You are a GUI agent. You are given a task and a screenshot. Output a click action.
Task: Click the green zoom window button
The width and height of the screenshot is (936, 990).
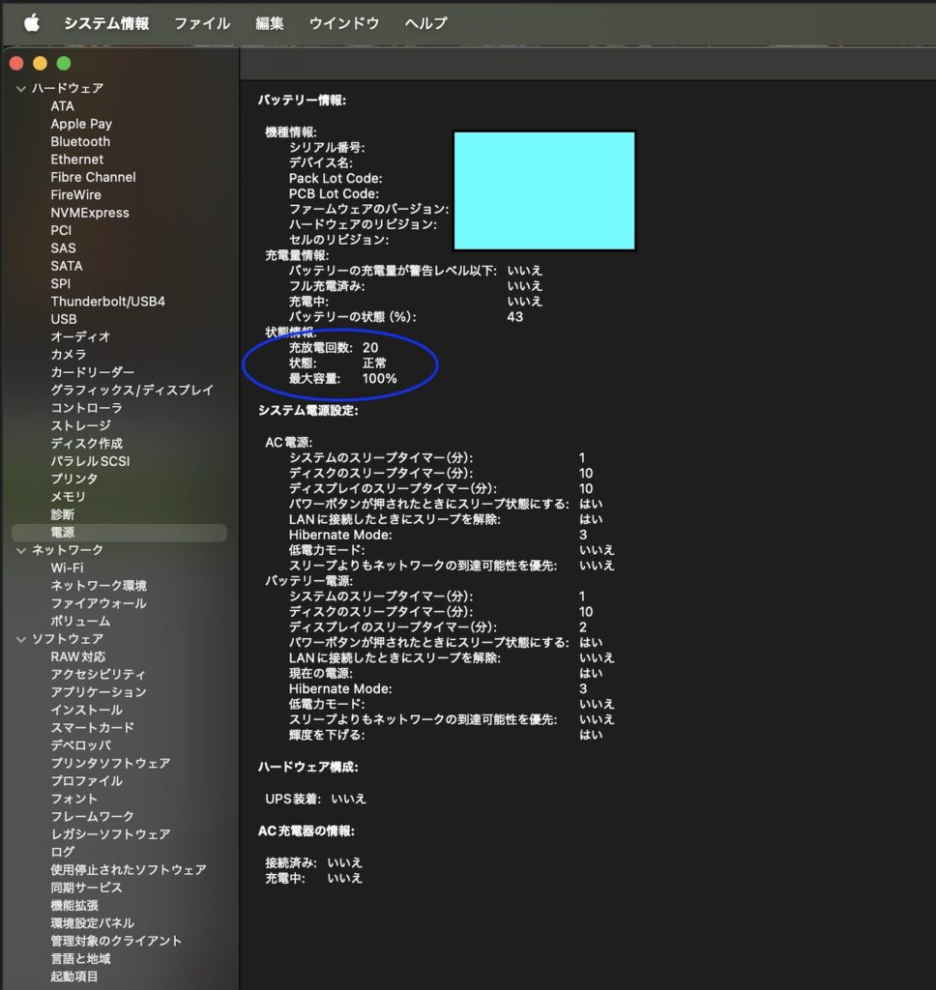click(64, 63)
